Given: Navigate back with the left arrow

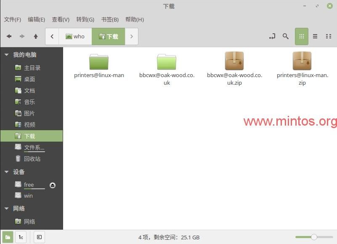Looking at the screenshot, I should click(x=9, y=36).
